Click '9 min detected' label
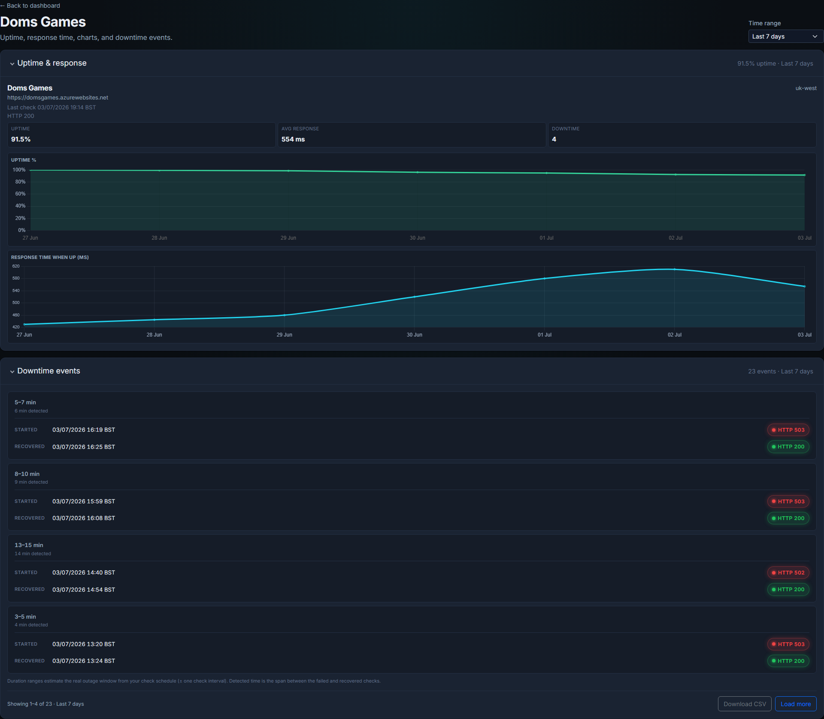 [31, 482]
